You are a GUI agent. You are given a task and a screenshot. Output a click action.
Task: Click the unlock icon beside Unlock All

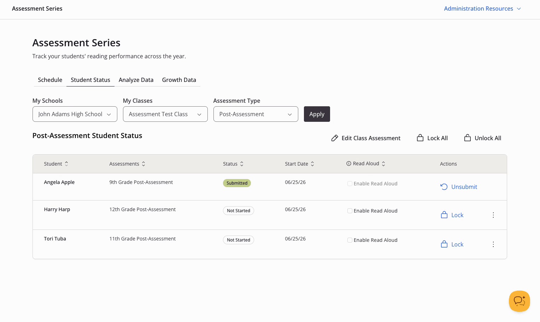point(468,138)
